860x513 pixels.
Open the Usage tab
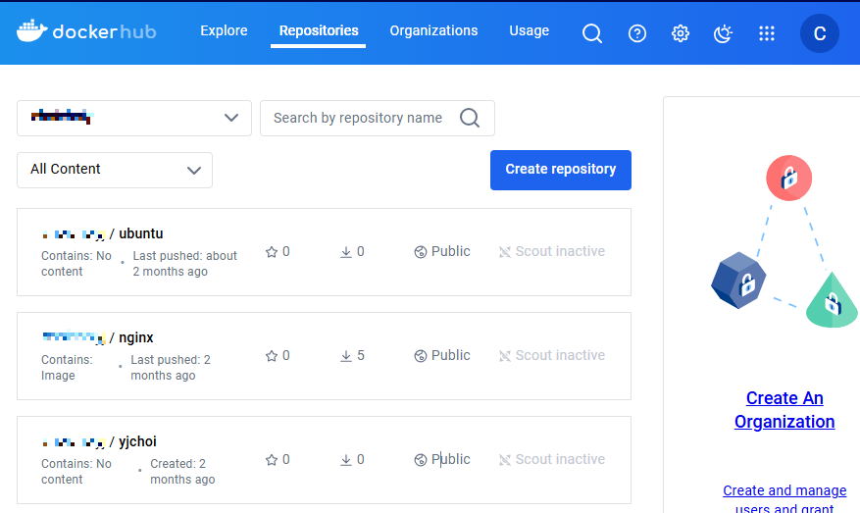point(529,30)
